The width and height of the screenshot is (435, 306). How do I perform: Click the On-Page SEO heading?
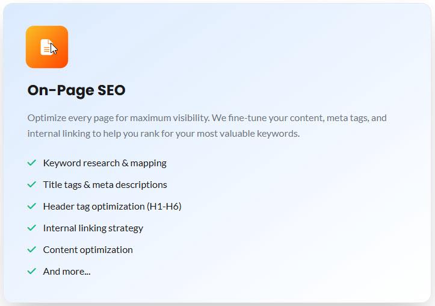coord(76,90)
